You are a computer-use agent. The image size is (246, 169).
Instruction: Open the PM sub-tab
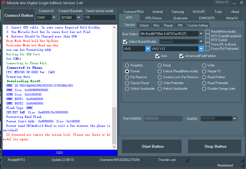point(180,25)
